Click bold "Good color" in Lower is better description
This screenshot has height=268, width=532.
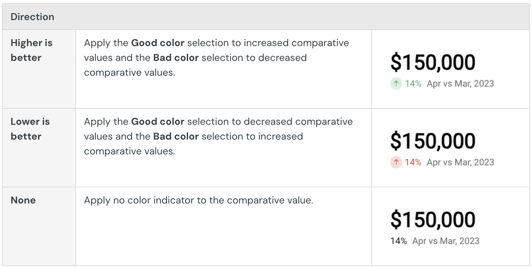tap(158, 121)
